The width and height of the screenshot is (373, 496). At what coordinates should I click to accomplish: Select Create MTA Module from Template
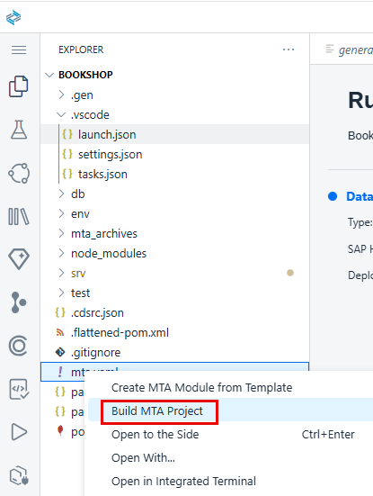[x=202, y=387]
